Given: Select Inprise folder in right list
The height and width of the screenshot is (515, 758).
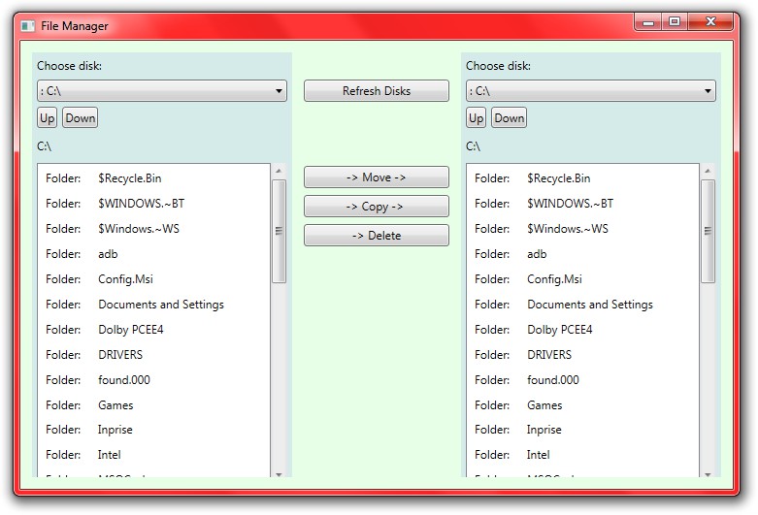Looking at the screenshot, I should point(582,430).
